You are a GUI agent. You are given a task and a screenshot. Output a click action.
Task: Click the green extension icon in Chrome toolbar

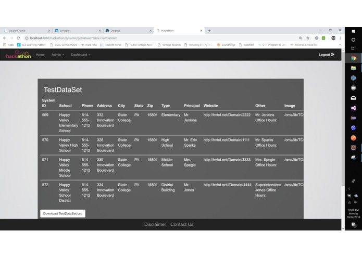323,38
